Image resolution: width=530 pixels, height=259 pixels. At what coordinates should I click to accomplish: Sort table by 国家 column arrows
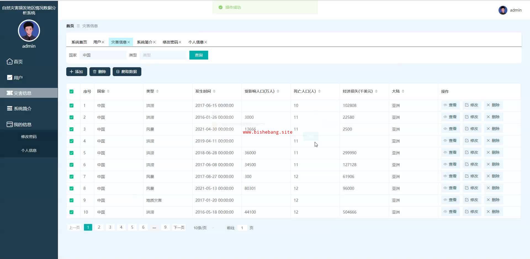(108, 91)
